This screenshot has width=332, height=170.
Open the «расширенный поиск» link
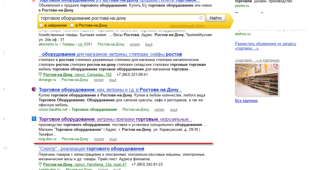coord(187,26)
